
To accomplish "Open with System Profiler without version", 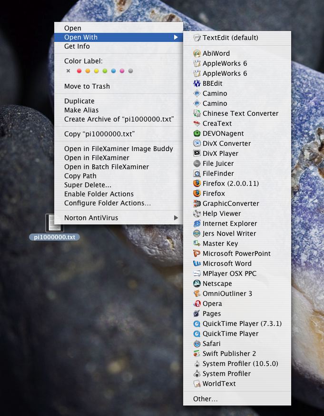I will [237, 374].
